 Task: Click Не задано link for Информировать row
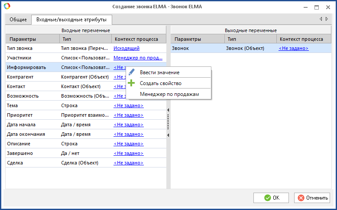pos(120,67)
